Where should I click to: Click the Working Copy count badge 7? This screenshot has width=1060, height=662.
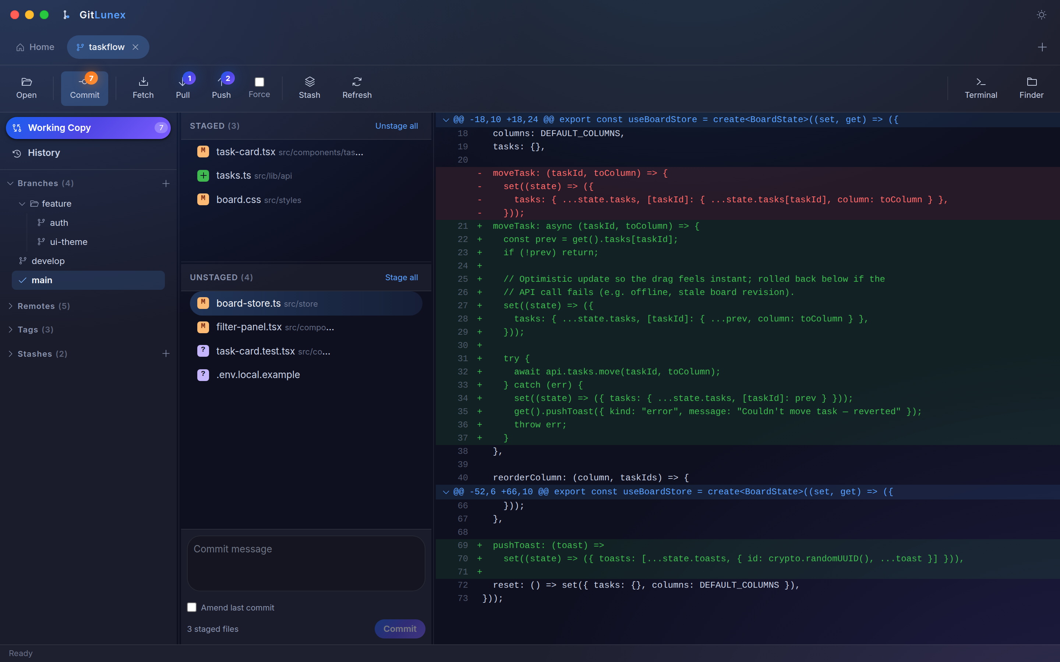click(161, 128)
